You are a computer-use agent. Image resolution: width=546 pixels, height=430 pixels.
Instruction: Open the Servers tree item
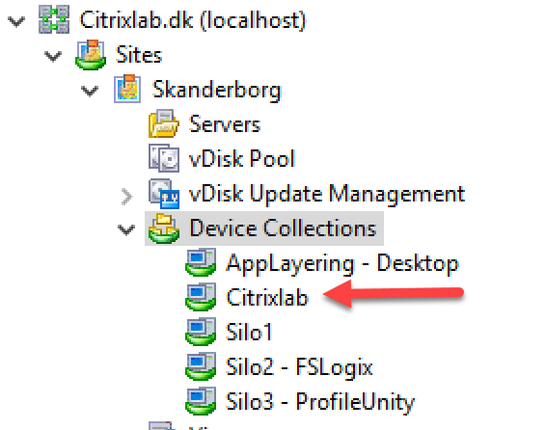click(x=225, y=123)
